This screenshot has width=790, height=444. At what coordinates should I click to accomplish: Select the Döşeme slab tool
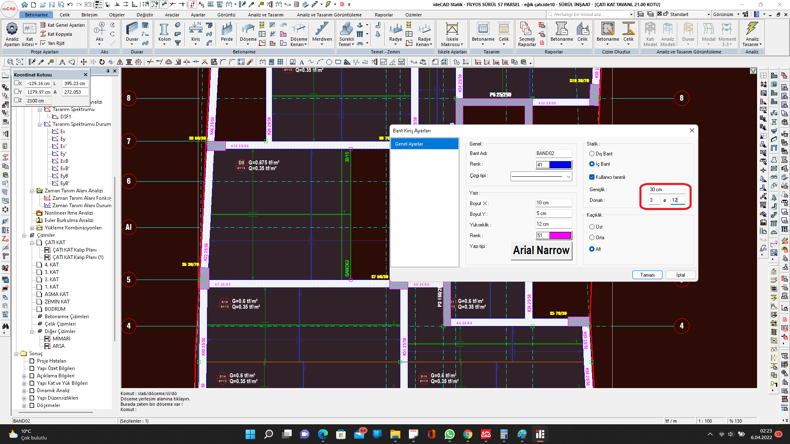coord(248,33)
